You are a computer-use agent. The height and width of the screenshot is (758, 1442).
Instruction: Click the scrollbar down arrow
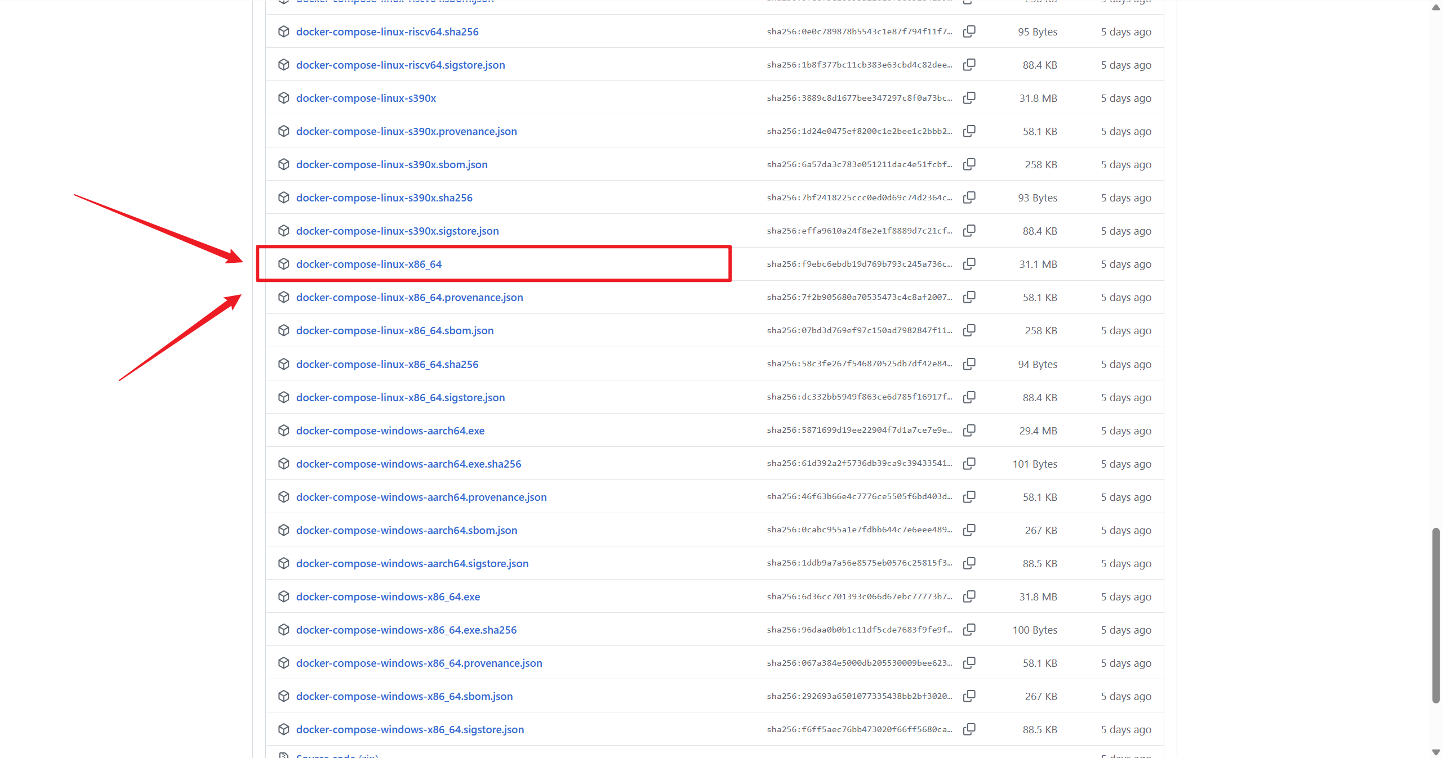tap(1436, 752)
